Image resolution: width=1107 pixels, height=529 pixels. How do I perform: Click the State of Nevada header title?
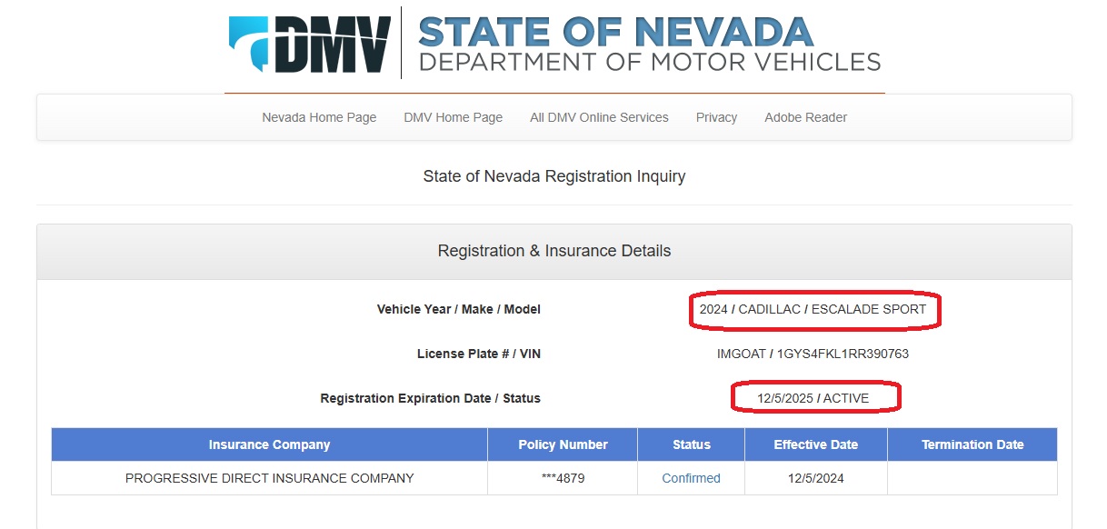tap(615, 32)
